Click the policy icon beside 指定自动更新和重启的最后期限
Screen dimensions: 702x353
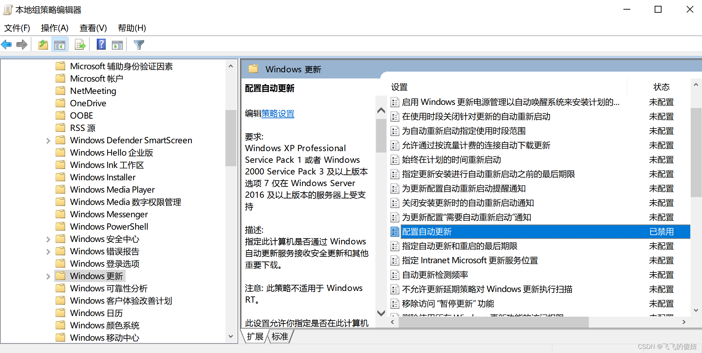[x=395, y=246]
